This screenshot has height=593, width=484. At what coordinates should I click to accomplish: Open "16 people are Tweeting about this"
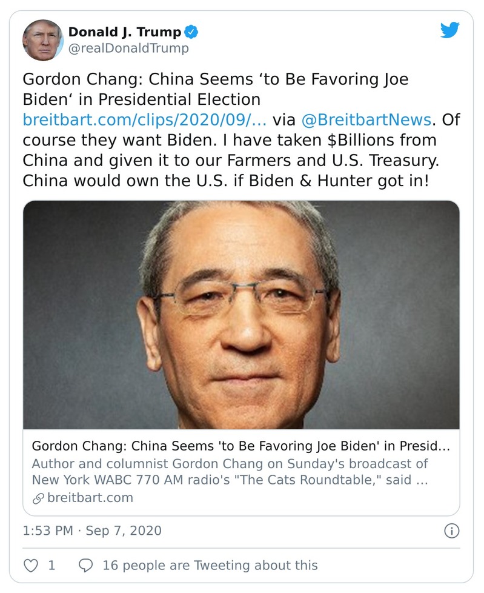click(x=210, y=565)
